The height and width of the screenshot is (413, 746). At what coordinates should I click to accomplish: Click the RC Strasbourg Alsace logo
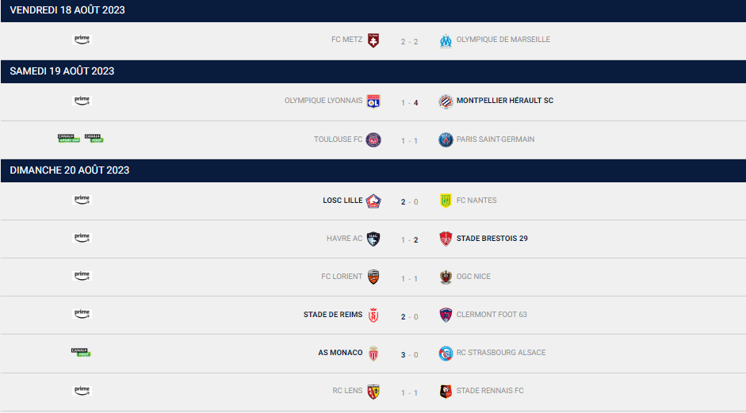(446, 353)
